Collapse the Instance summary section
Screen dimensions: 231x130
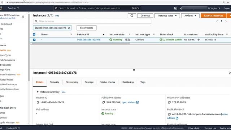pyautogui.click(x=38, y=92)
